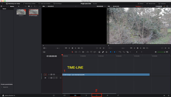Select the Blade edit mode tool
171x97 pixels.
point(83,52)
